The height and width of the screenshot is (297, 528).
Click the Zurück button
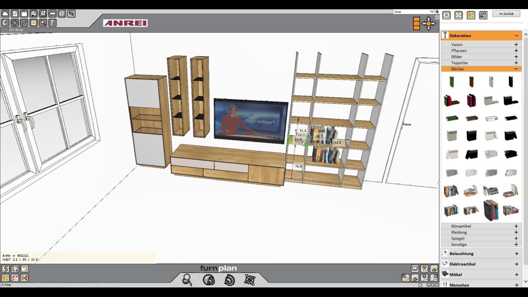pos(506,14)
